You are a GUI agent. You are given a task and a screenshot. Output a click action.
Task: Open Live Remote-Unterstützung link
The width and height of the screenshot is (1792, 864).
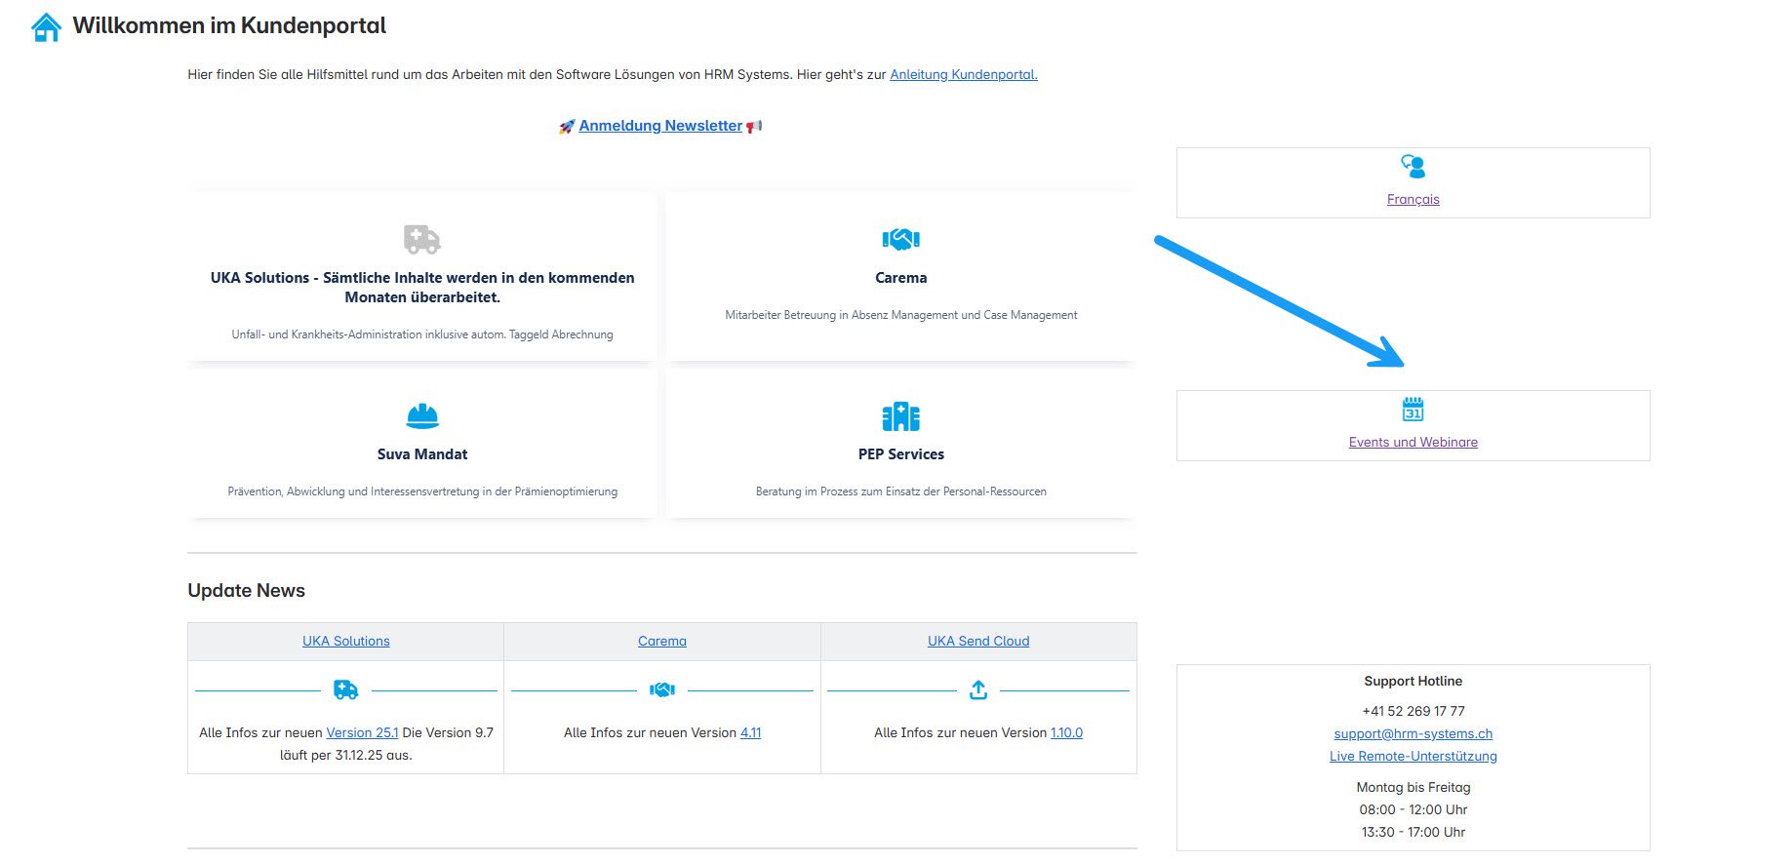pyautogui.click(x=1414, y=756)
